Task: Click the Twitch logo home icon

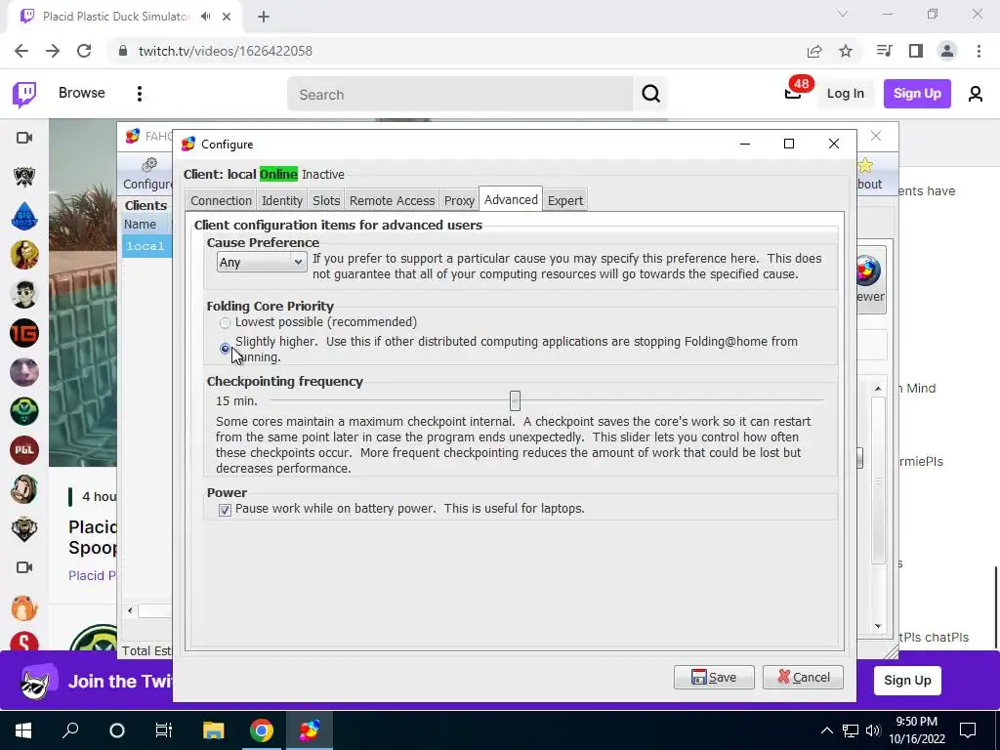Action: pos(24,95)
